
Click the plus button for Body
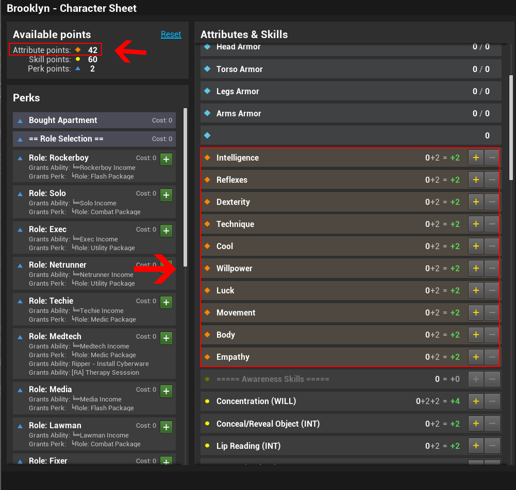click(475, 335)
